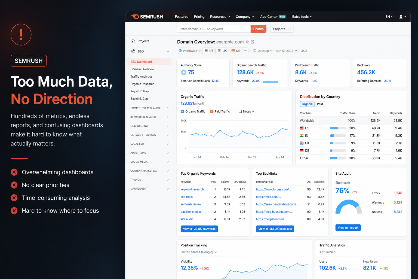Expand the Local SEO section

[149, 144]
